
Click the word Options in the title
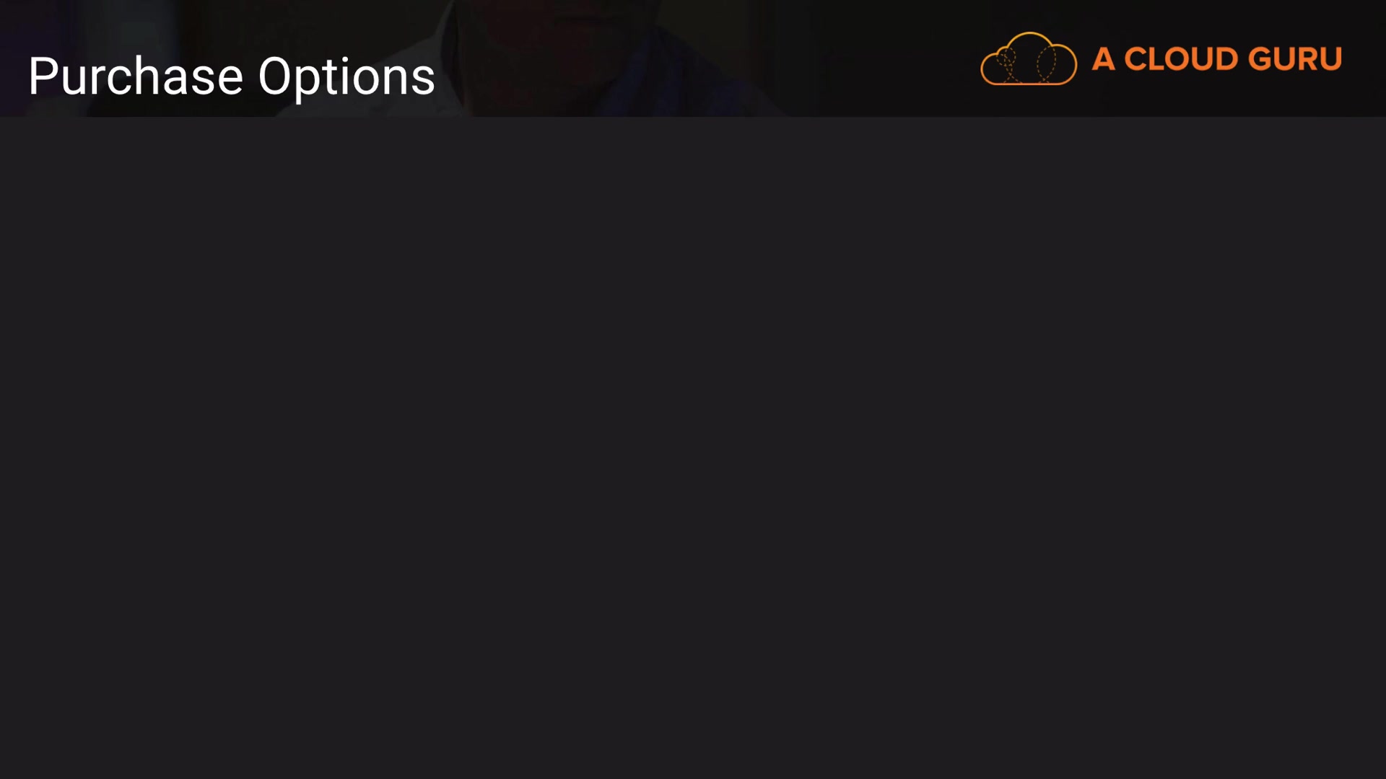(346, 76)
